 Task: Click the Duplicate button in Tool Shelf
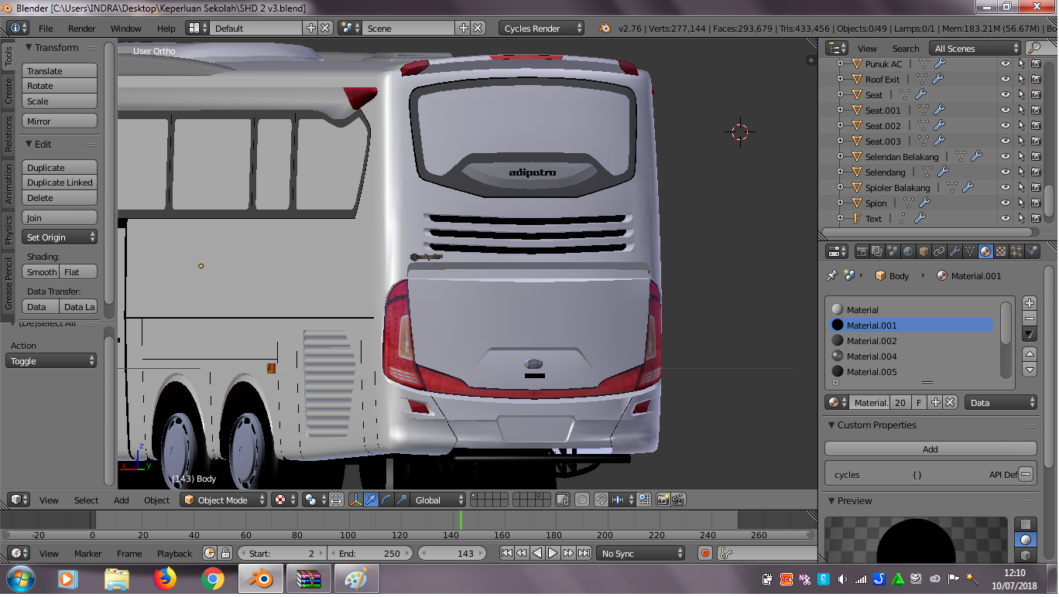(60, 167)
